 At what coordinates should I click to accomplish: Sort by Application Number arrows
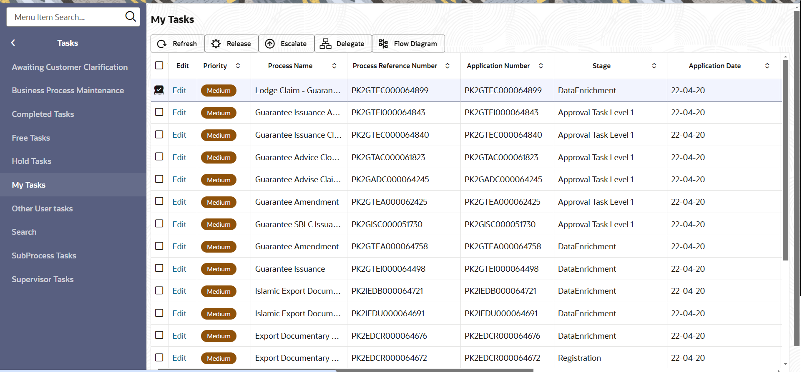point(541,66)
